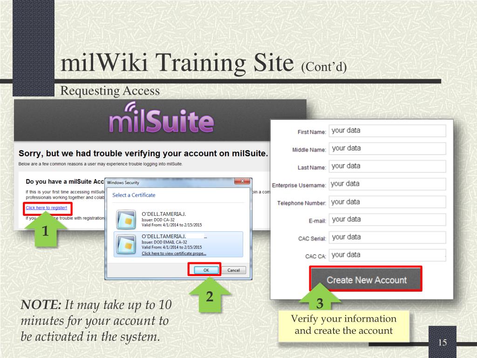Click the E-mail input field
Image resolution: width=477 pixels, height=358 pixels.
[387, 220]
